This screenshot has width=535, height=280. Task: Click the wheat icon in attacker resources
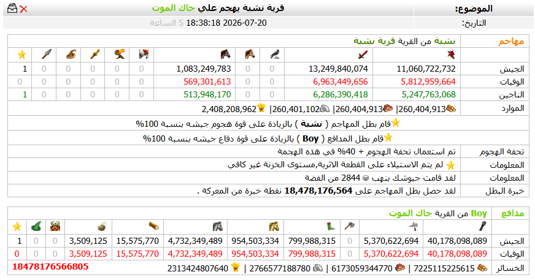(262, 108)
